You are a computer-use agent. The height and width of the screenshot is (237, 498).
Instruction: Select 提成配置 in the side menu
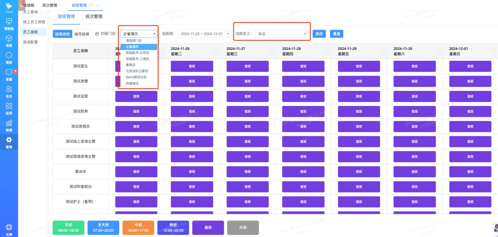tap(30, 42)
